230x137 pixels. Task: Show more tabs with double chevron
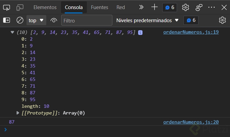click(x=141, y=7)
